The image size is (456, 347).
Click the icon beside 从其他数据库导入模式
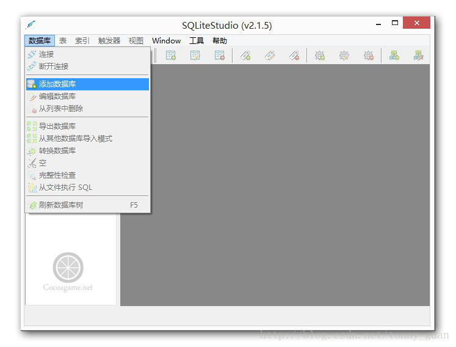click(32, 139)
